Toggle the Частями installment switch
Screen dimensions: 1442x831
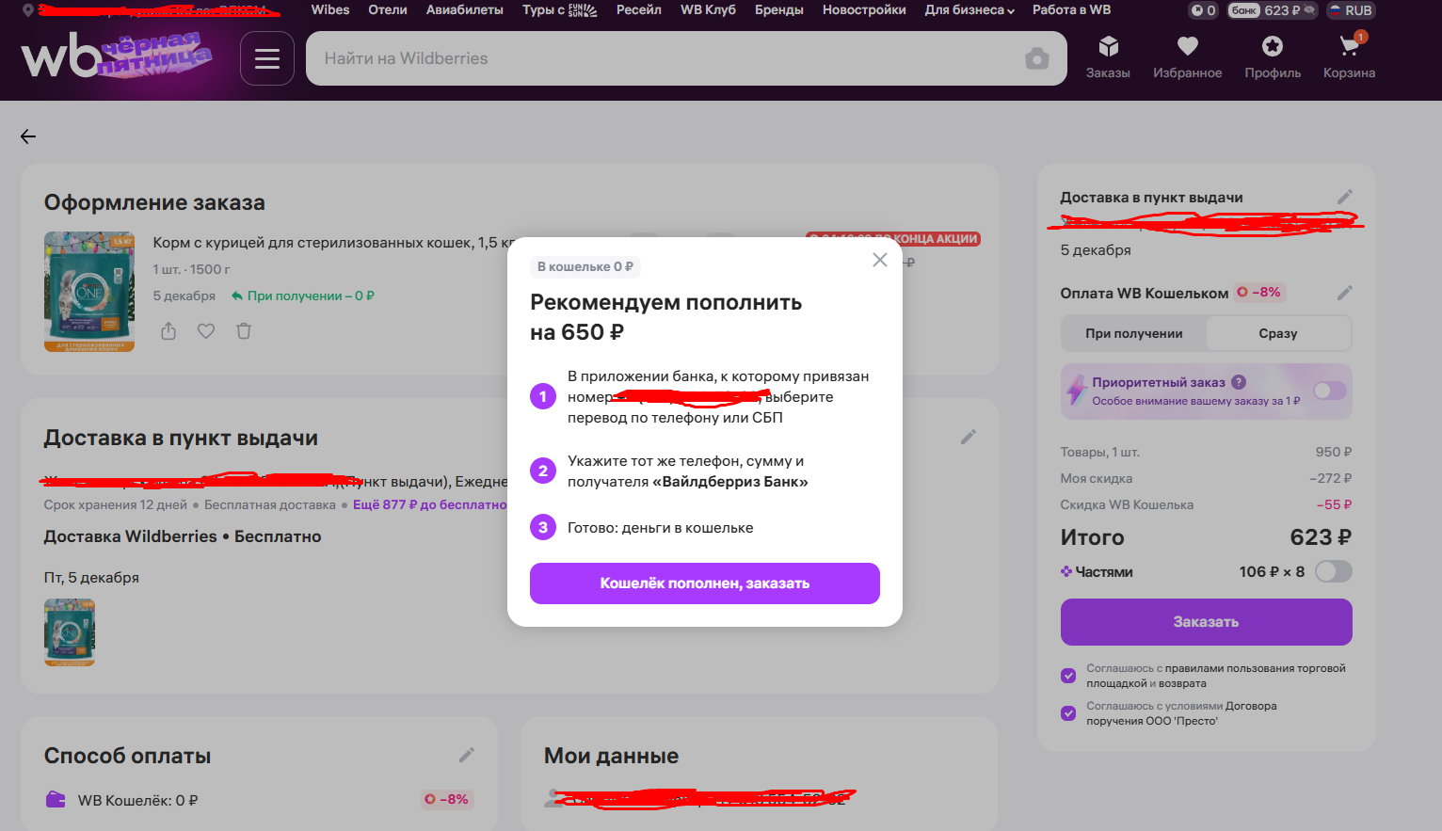click(x=1333, y=571)
